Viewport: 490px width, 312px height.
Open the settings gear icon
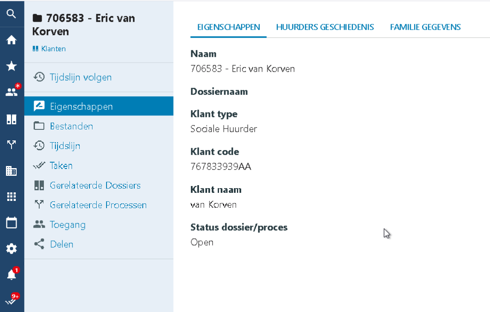pyautogui.click(x=12, y=249)
